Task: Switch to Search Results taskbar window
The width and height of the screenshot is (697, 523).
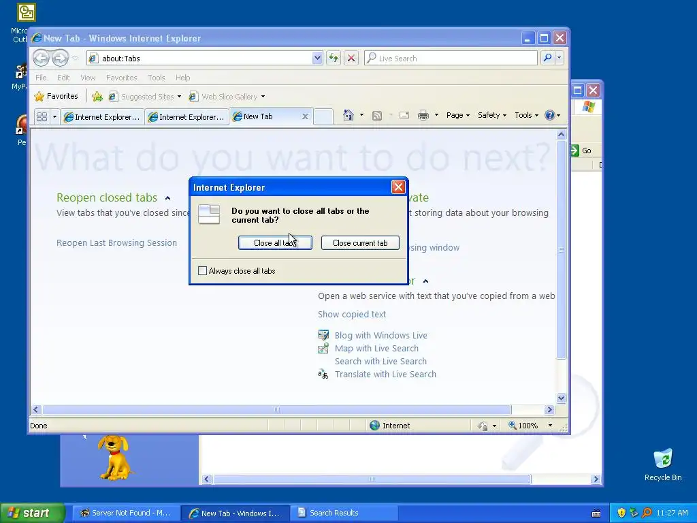Action: click(x=344, y=513)
